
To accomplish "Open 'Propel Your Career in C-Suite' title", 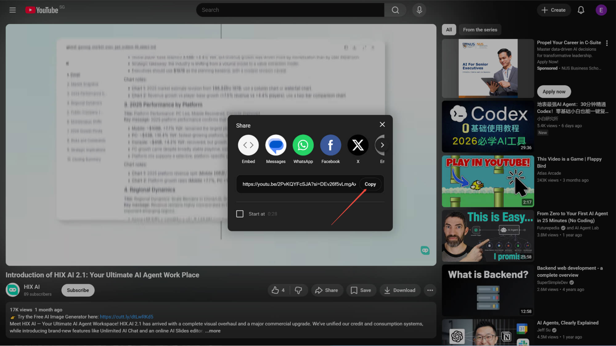I will (x=569, y=43).
